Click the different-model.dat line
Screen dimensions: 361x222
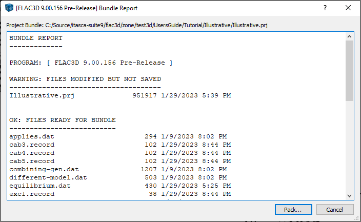(x=118, y=177)
